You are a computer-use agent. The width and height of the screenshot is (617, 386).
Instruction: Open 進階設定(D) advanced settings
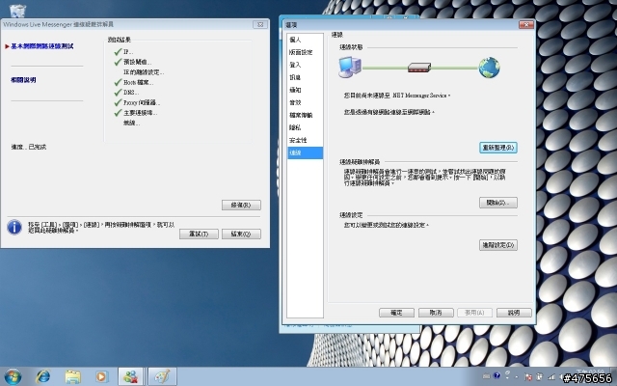(x=498, y=245)
